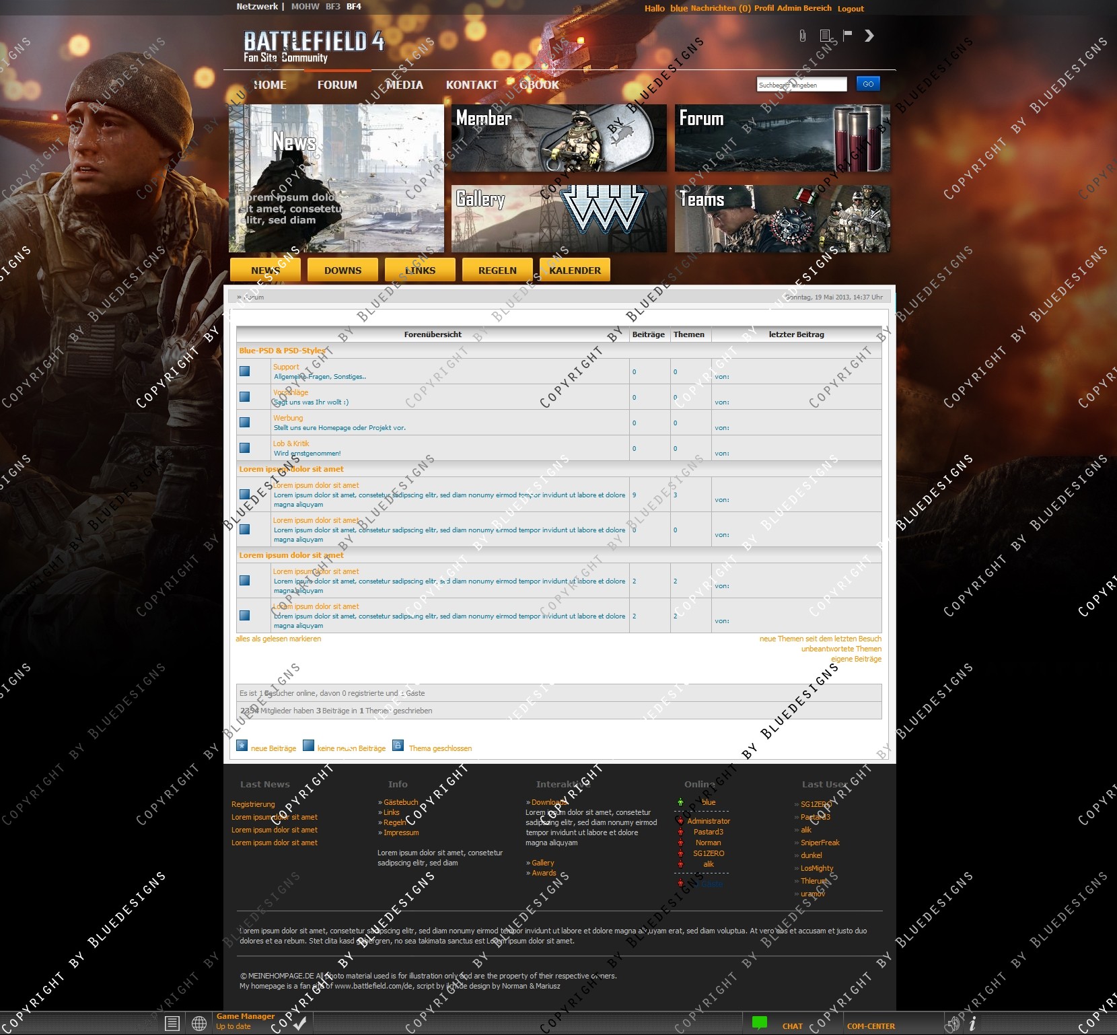Click the 'Thema geschlossen' lock icon

click(x=398, y=746)
